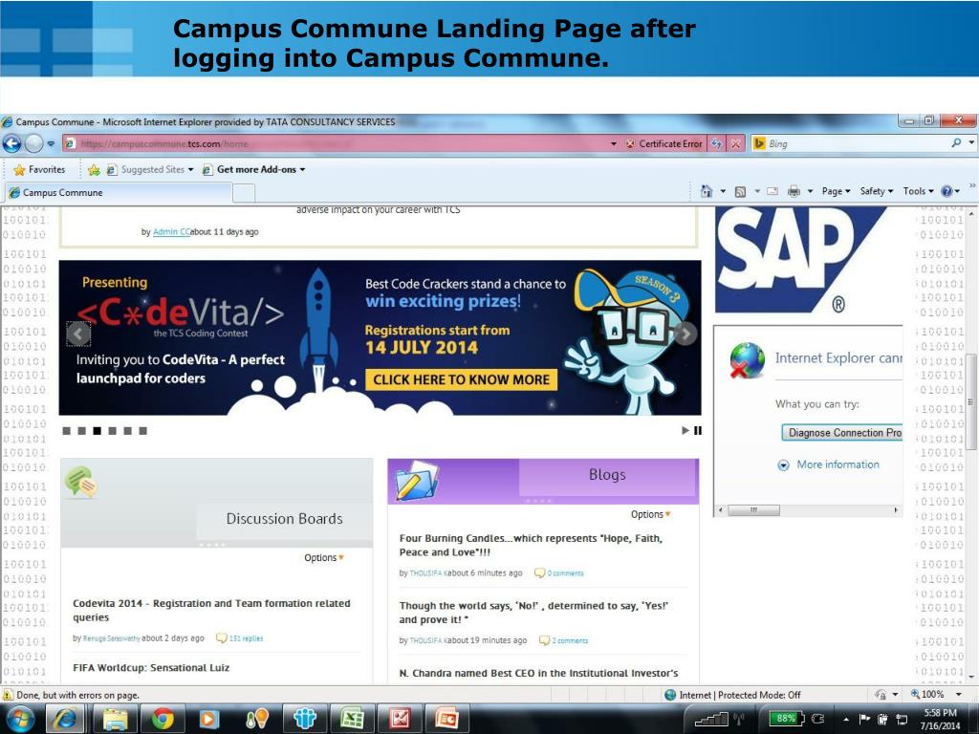Open the Safety menu
Viewport: 979px width, 734px height.
coord(877,191)
